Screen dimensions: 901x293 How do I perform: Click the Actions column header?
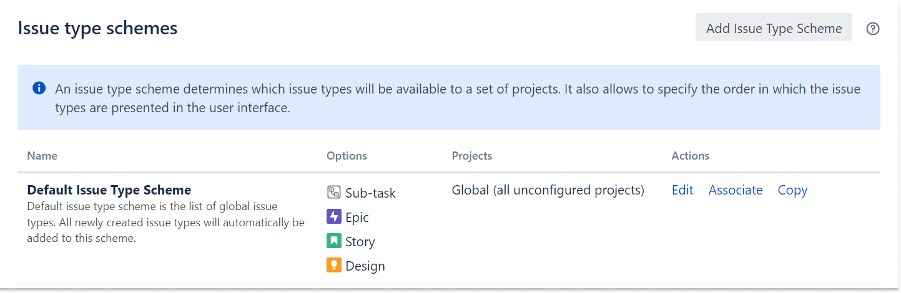pos(691,156)
